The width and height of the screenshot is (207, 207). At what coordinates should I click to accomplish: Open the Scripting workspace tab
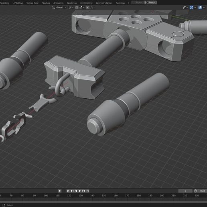(120, 3)
